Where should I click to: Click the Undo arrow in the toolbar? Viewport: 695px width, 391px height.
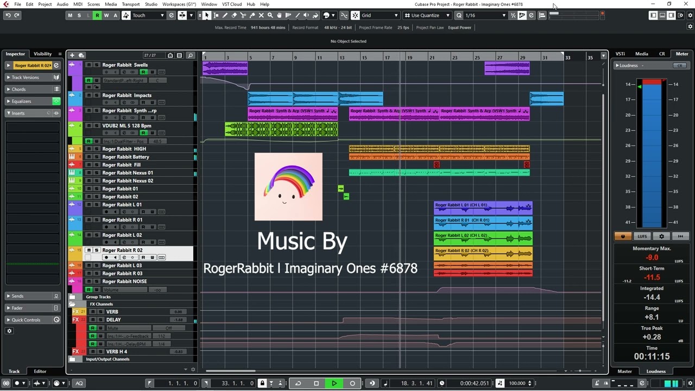click(x=8, y=15)
